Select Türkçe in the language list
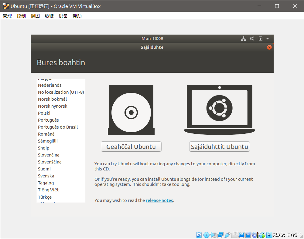 tap(61, 197)
